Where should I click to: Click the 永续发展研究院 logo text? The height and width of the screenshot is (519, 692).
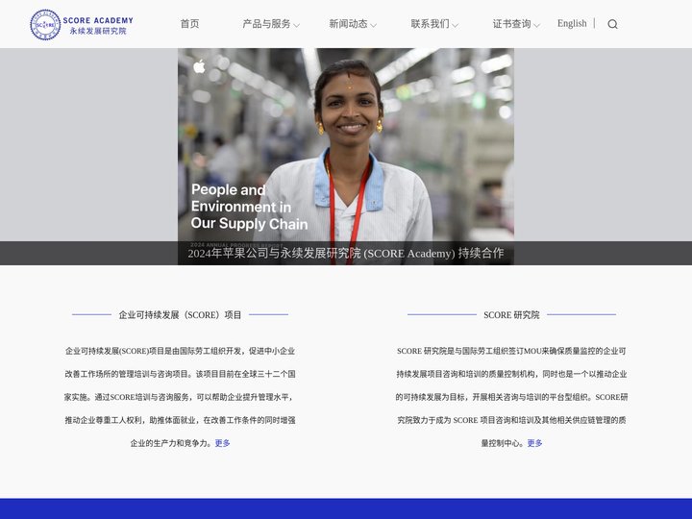click(x=98, y=31)
